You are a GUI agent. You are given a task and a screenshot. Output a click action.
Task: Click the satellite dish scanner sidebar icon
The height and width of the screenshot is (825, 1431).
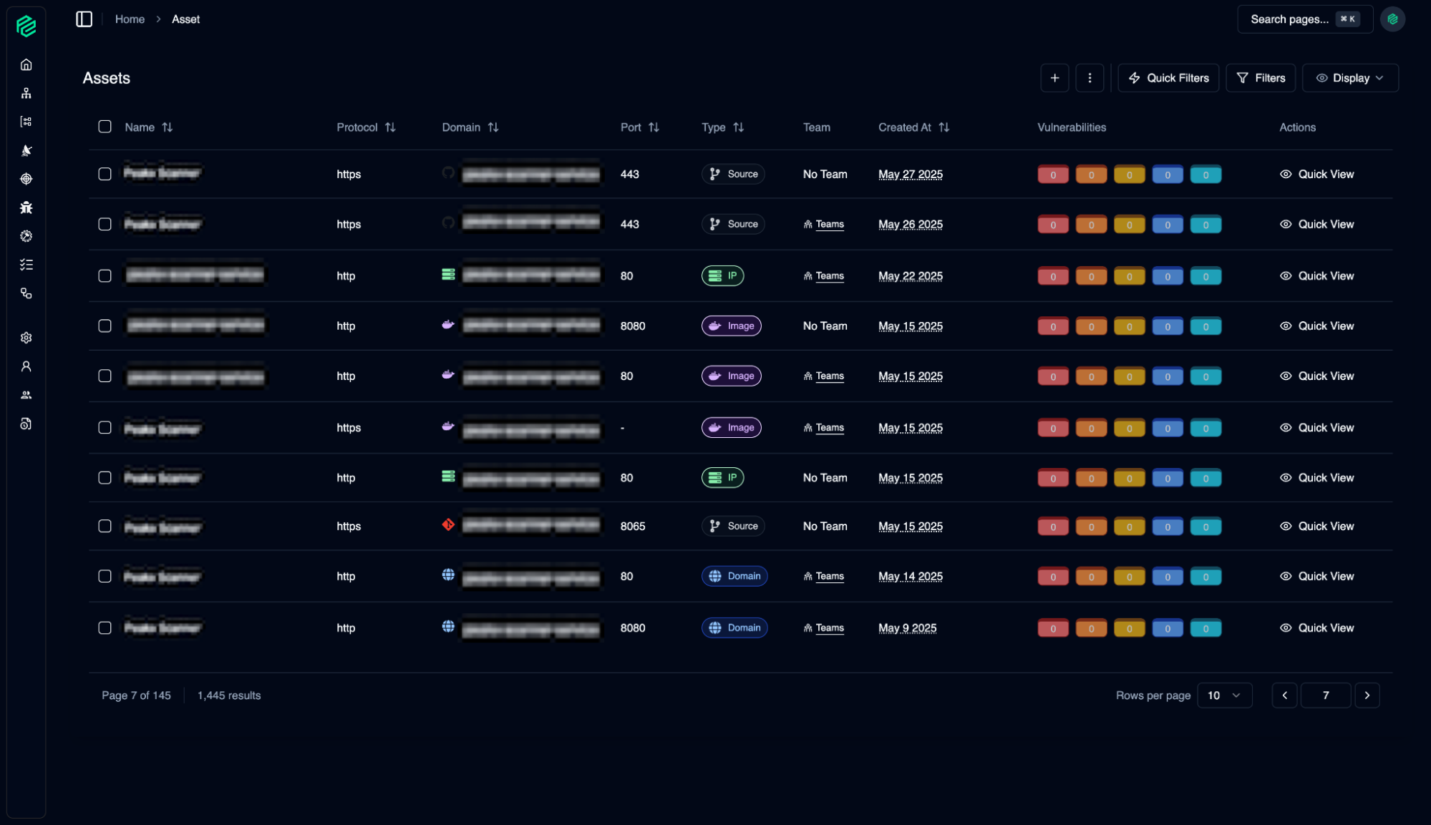(x=26, y=150)
